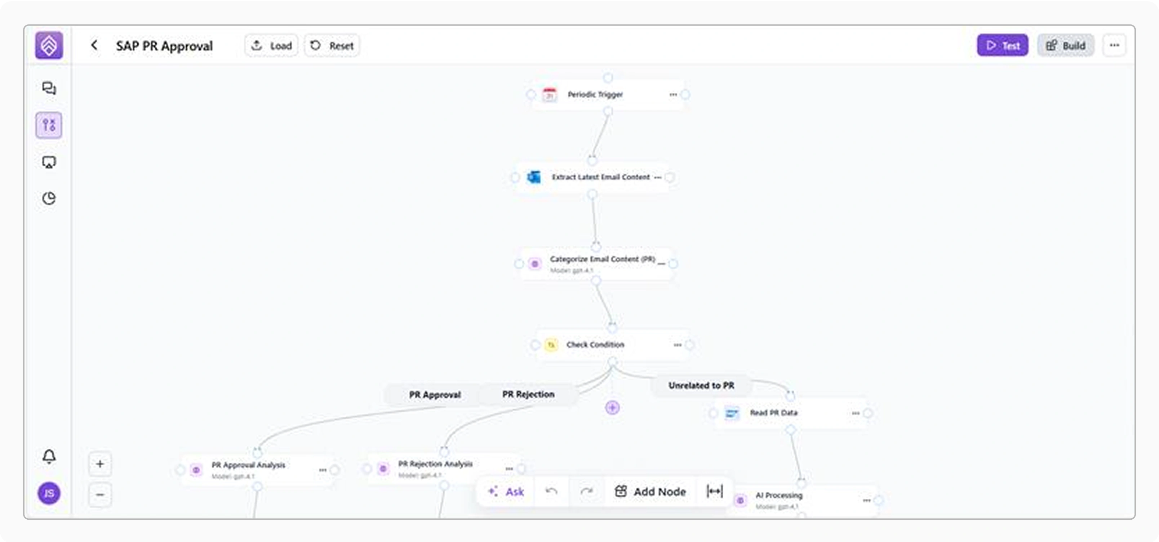Click the plus button below Check Condition
This screenshot has width=1159, height=542.
(x=612, y=408)
